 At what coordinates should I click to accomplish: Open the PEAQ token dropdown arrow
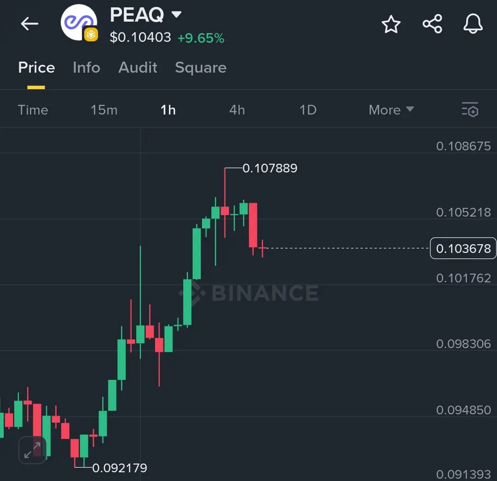pos(177,14)
